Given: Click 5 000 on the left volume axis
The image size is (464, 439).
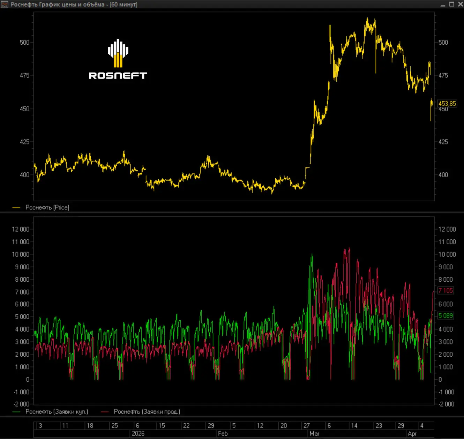Looking at the screenshot, I should [x=22, y=317].
